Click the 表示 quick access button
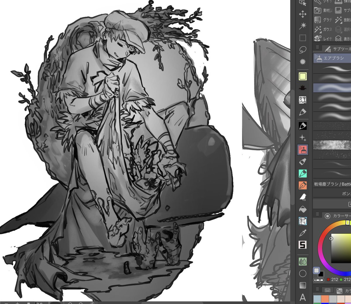This screenshot has height=304, width=351. click(343, 38)
